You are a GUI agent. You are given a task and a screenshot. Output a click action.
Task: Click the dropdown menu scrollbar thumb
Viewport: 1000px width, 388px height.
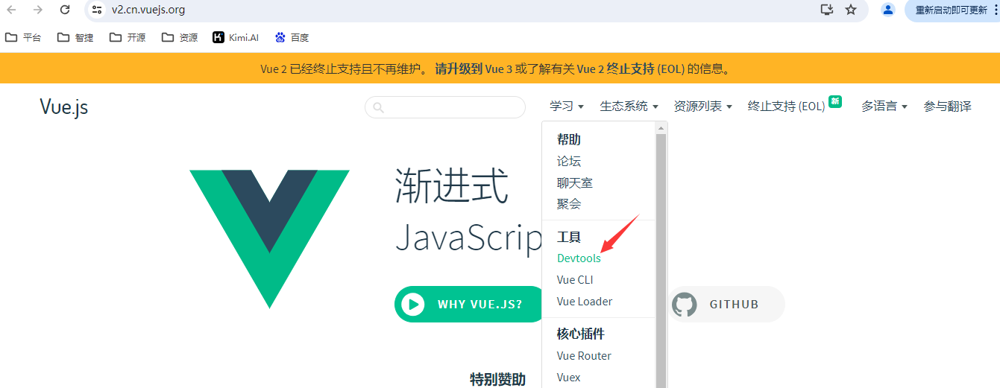point(660,261)
